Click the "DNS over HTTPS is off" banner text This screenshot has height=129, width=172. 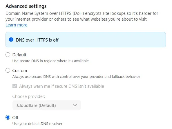coord(37,40)
